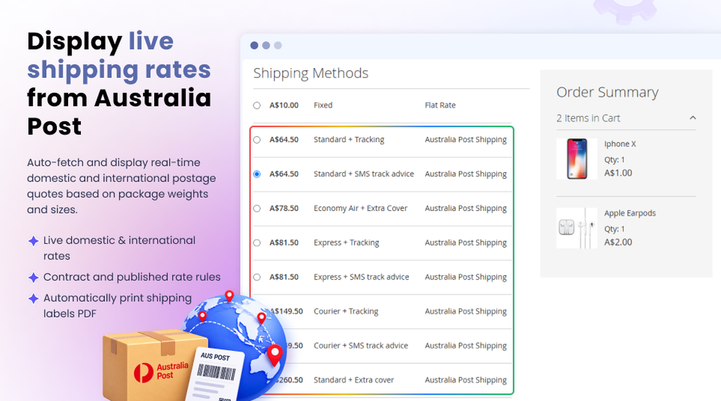Screen dimensions: 721x401
Task: Click the Courier + SMS track advice method name
Action: [x=361, y=346]
